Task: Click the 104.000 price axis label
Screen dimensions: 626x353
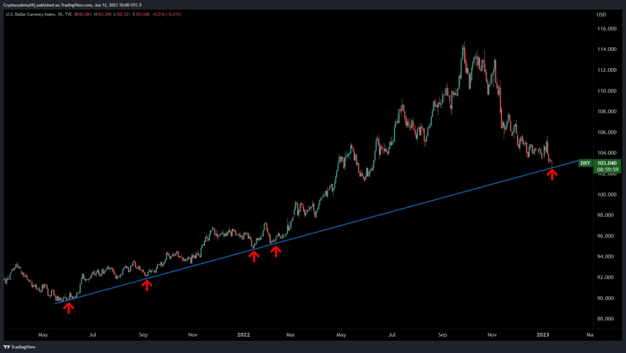Action: pos(606,153)
